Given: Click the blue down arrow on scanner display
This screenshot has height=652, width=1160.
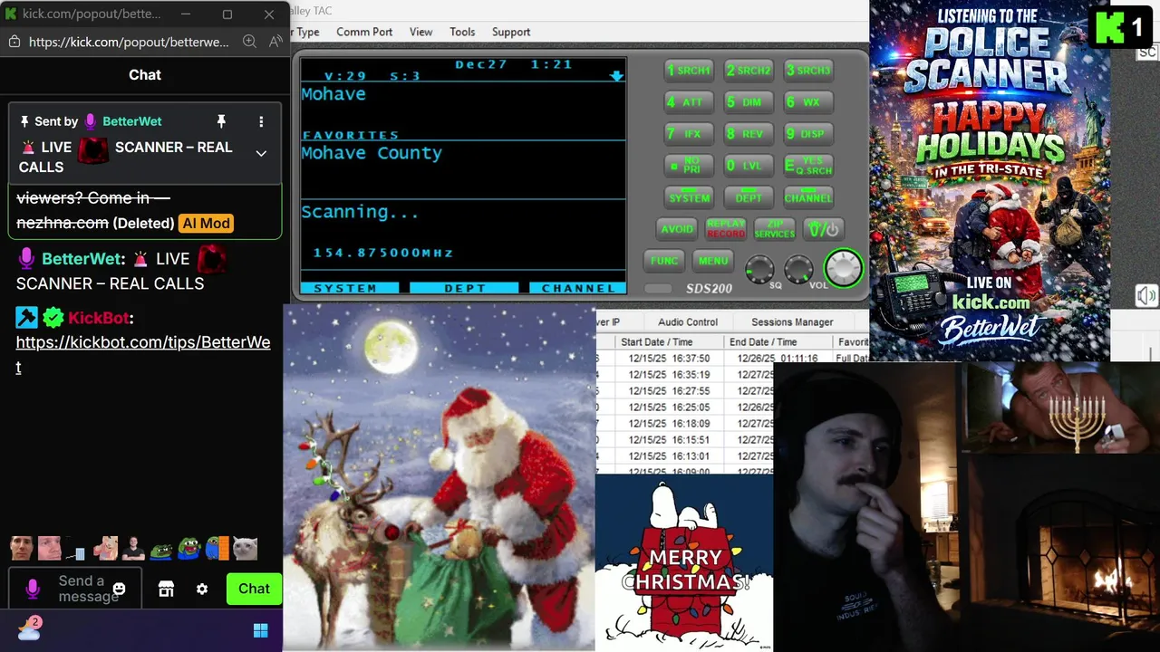Looking at the screenshot, I should [616, 76].
